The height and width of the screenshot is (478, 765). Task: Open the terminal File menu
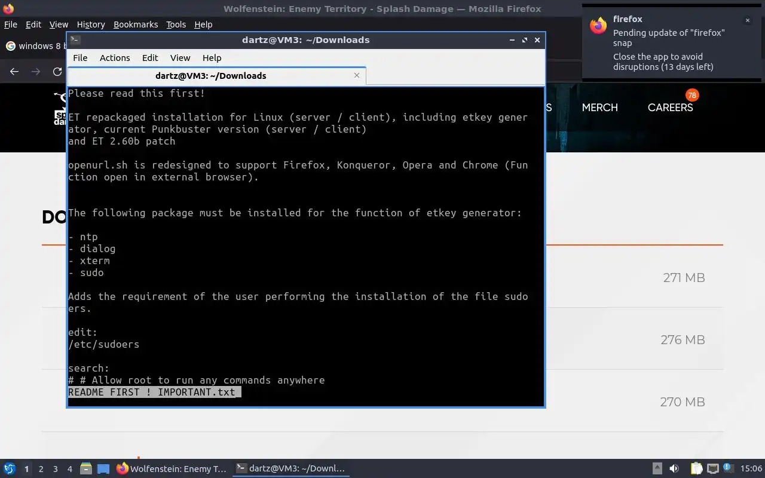click(80, 58)
